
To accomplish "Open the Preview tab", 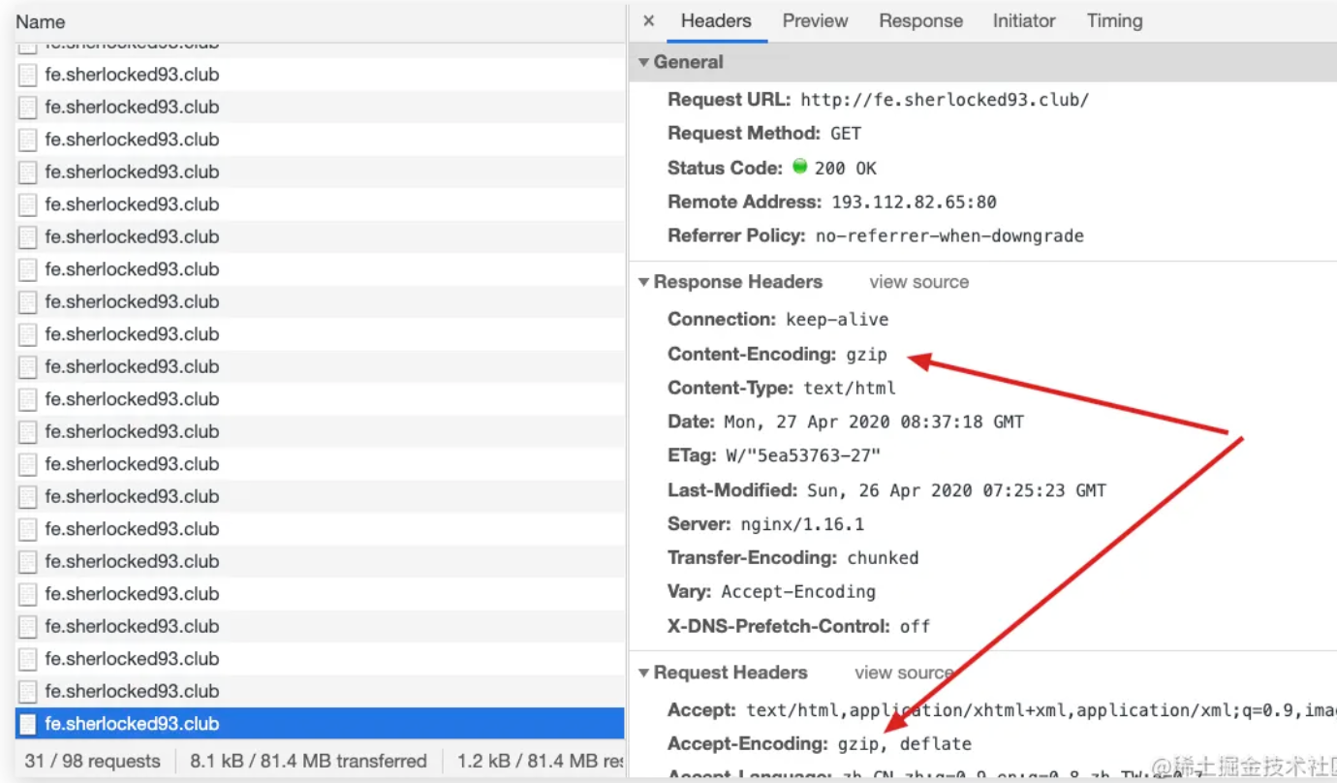I will click(815, 21).
